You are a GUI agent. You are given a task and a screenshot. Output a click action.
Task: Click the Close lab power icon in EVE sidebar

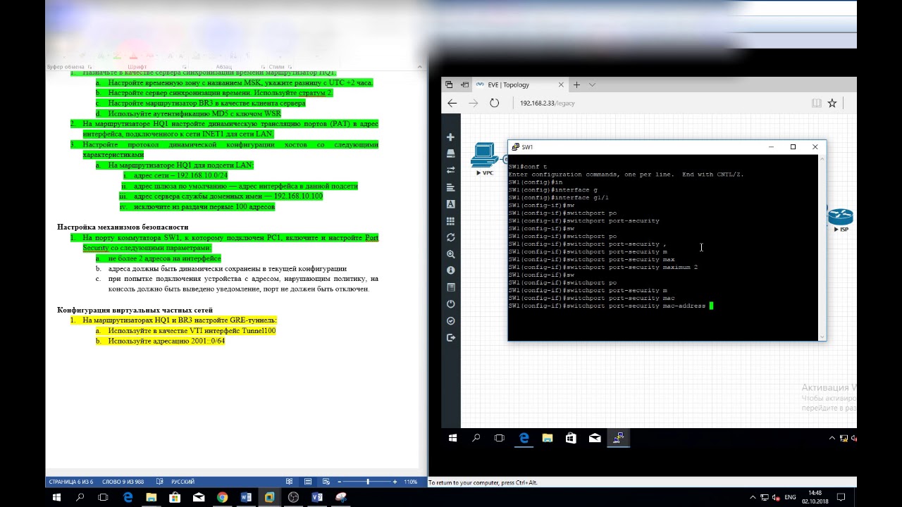point(451,304)
